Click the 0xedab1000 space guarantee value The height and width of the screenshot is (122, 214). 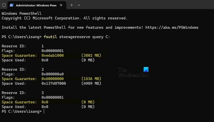point(53,55)
